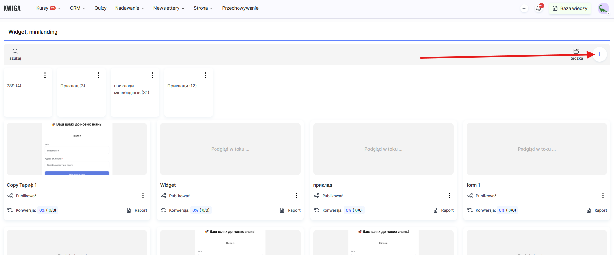Click the search magnifier icon
Screen dimensions: 614x255
pyautogui.click(x=15, y=51)
